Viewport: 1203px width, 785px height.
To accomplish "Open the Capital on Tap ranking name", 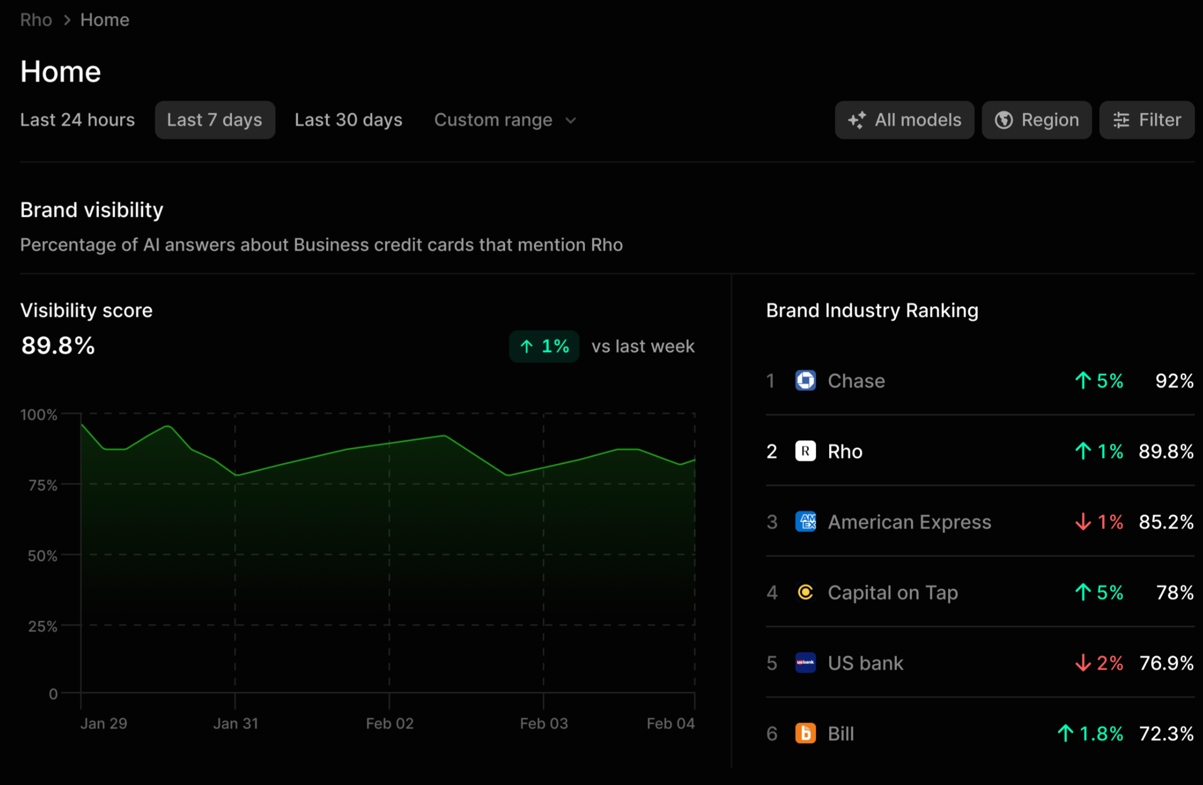I will tap(893, 592).
